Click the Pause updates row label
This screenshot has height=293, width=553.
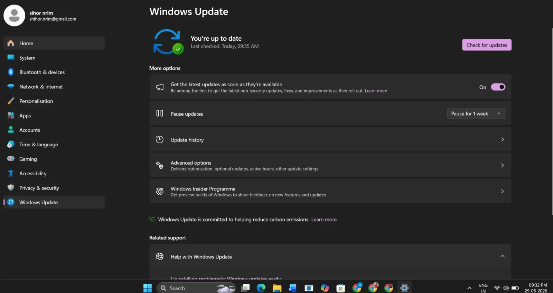click(187, 114)
